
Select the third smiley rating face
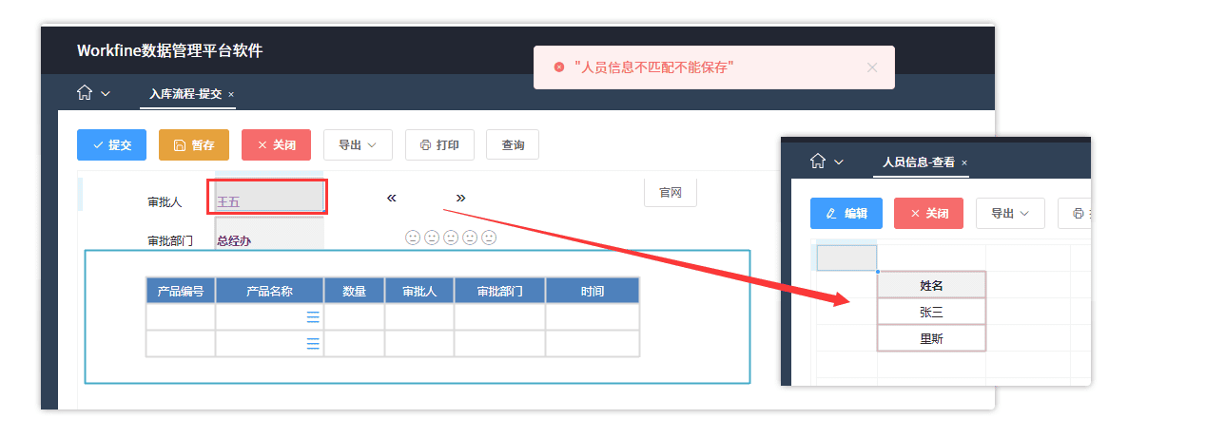point(451,238)
